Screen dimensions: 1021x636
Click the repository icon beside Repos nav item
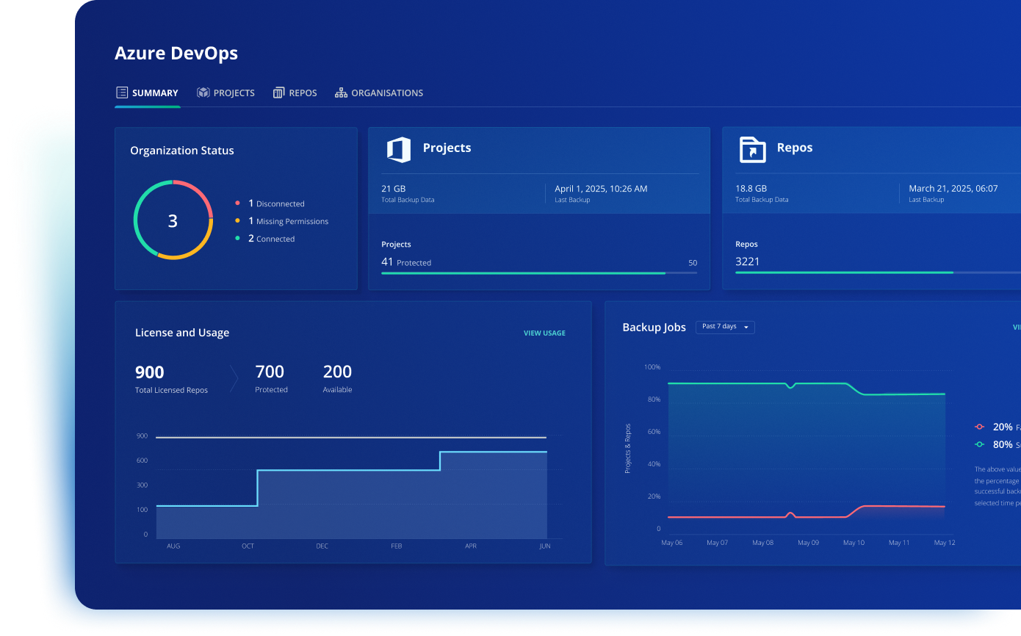278,93
